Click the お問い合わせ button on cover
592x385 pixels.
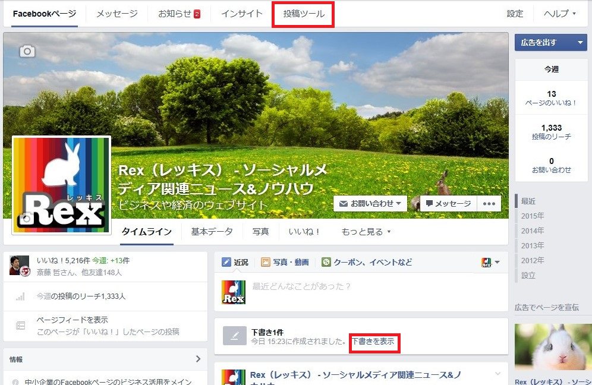[x=370, y=203]
